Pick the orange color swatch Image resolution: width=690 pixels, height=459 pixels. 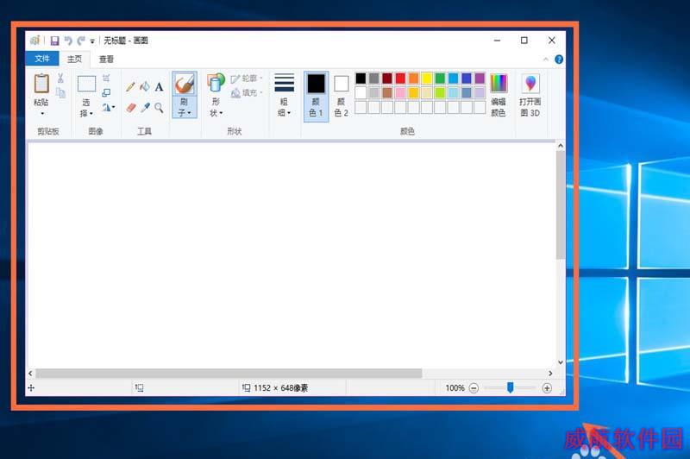tap(413, 79)
